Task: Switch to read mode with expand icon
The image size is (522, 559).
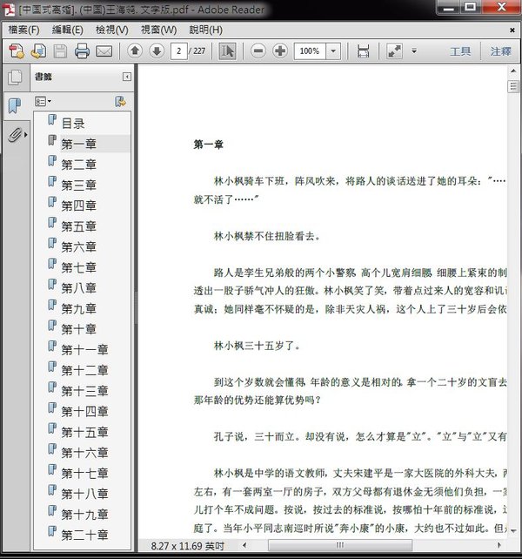Action: point(394,51)
